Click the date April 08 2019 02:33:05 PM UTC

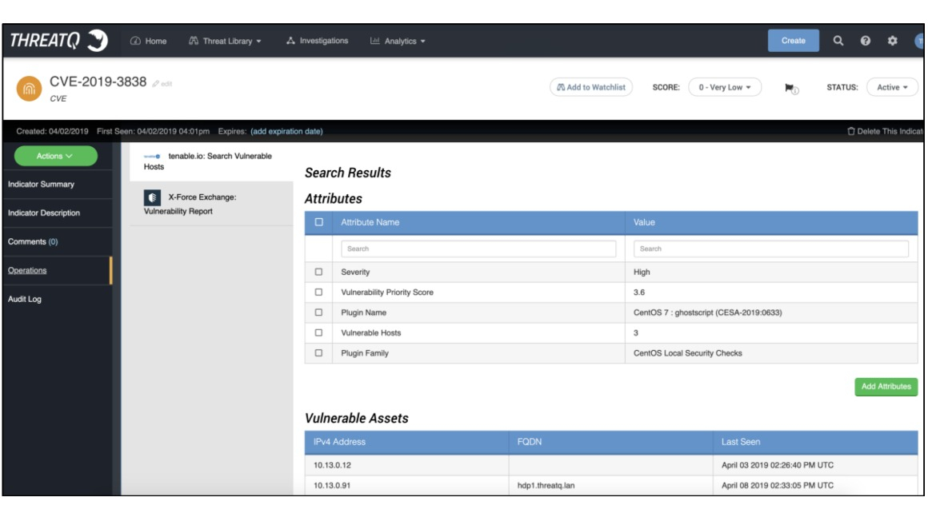pyautogui.click(x=777, y=486)
